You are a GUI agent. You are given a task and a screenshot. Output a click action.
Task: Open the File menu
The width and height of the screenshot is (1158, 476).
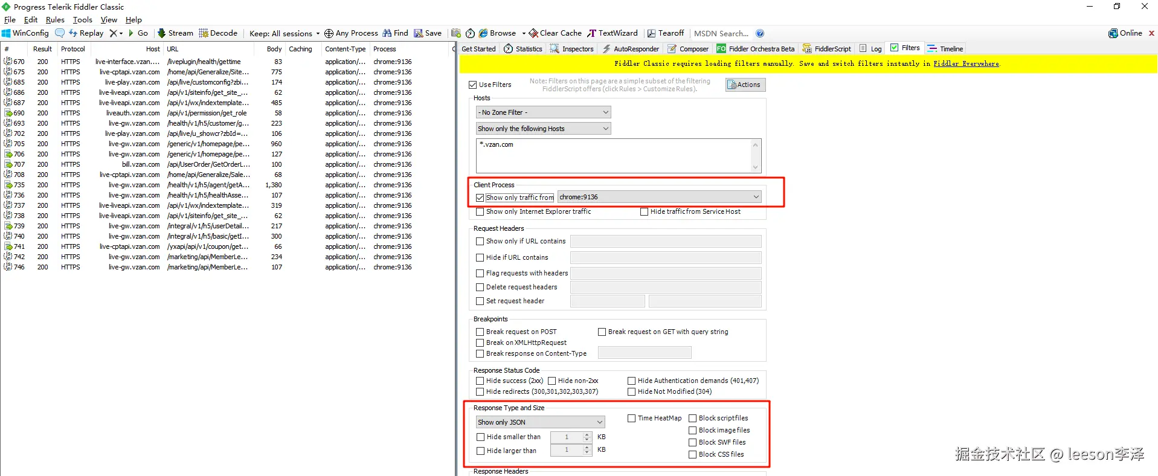point(10,20)
